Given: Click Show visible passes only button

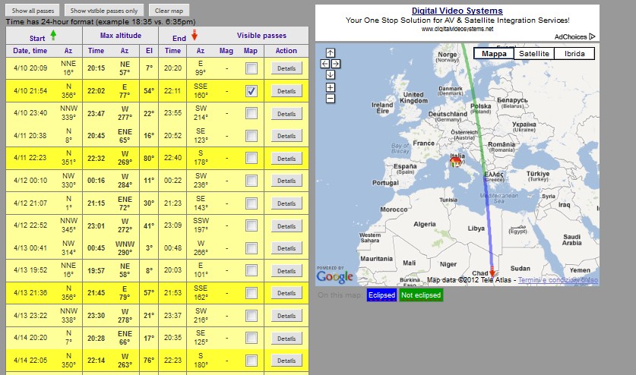Looking at the screenshot, I should click(104, 11).
